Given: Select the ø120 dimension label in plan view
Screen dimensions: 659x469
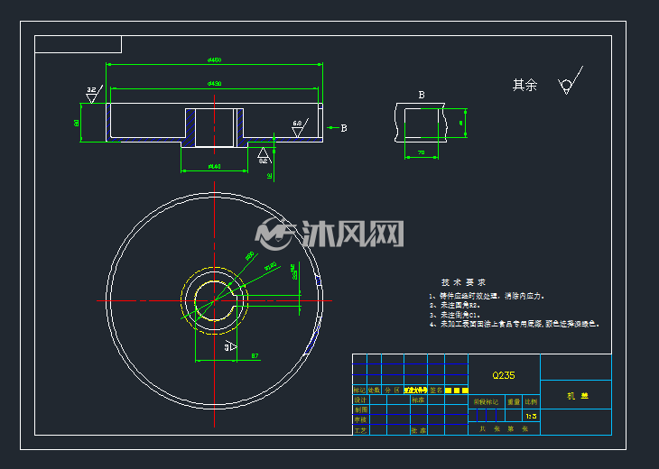Looking at the screenshot, I should 271,266.
